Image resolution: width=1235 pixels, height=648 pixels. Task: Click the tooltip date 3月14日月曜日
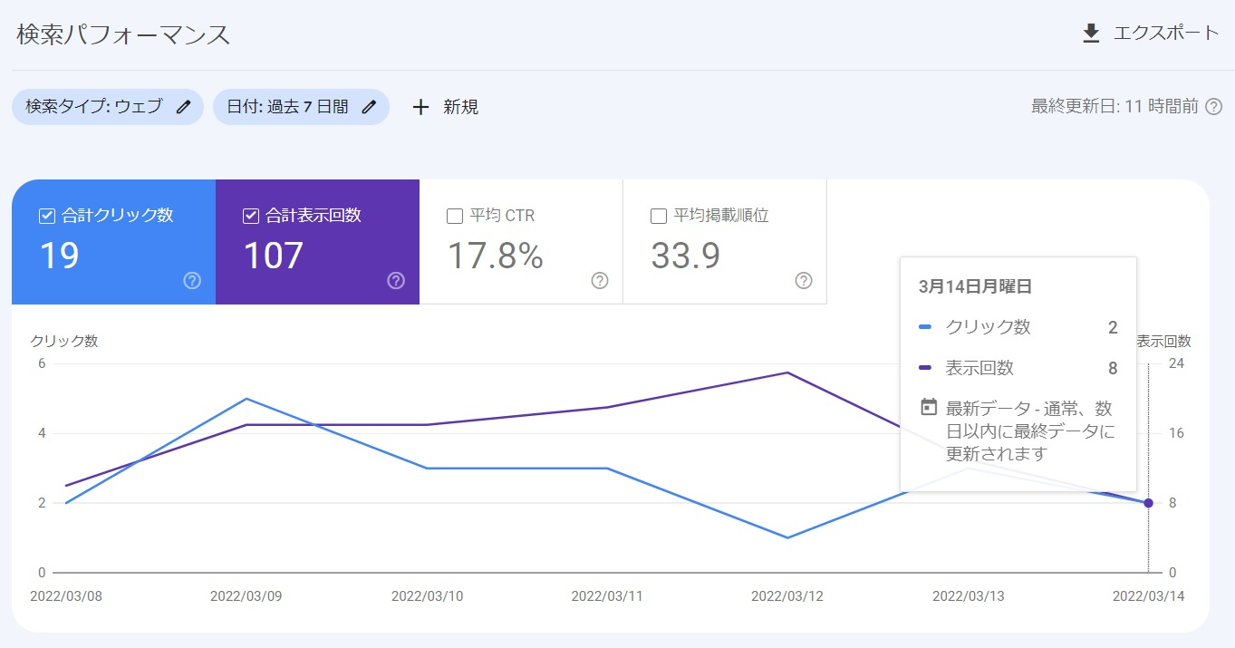(x=975, y=286)
